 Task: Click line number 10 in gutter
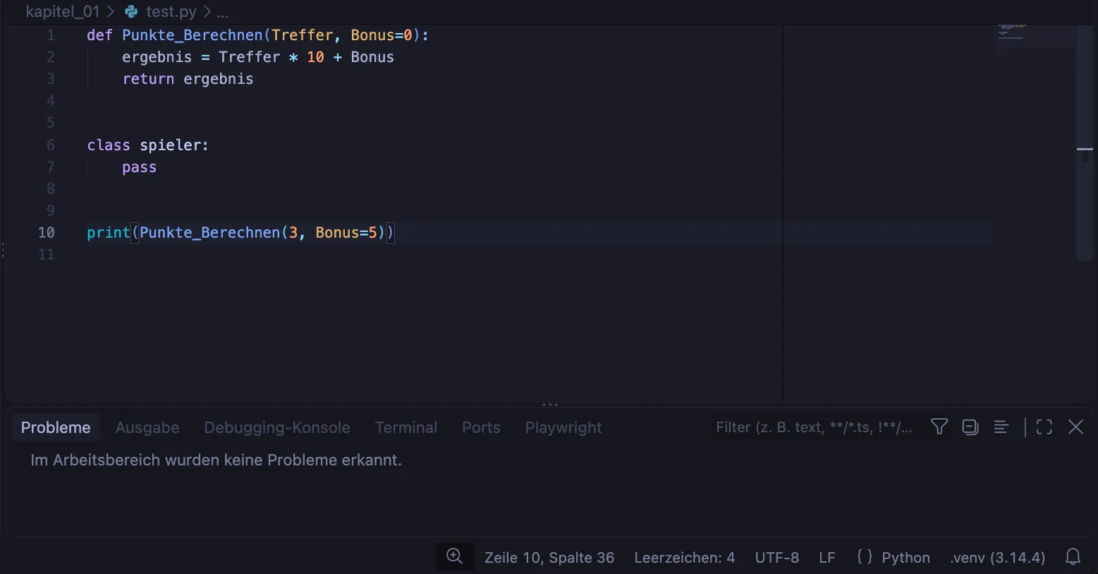(x=47, y=233)
